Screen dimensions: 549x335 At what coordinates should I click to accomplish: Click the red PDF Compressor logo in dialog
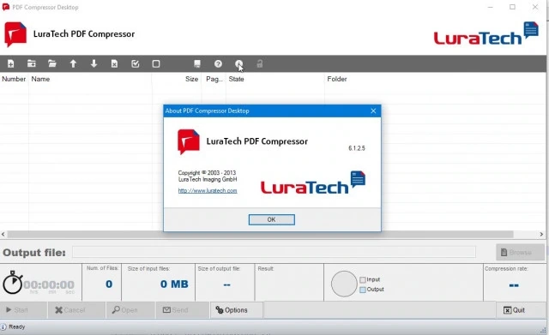(x=189, y=141)
